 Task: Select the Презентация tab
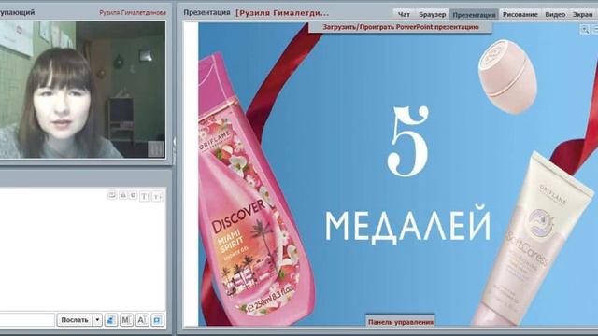(474, 15)
